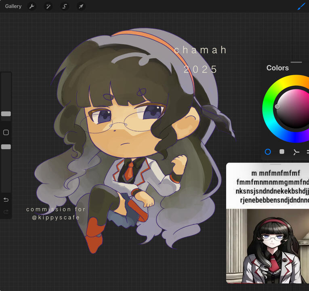Grab the Colors panel handle bar
This screenshot has width=309, height=291.
point(296,62)
